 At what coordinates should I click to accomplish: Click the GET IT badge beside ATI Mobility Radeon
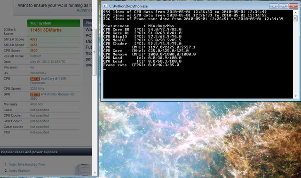pyautogui.click(x=35, y=95)
